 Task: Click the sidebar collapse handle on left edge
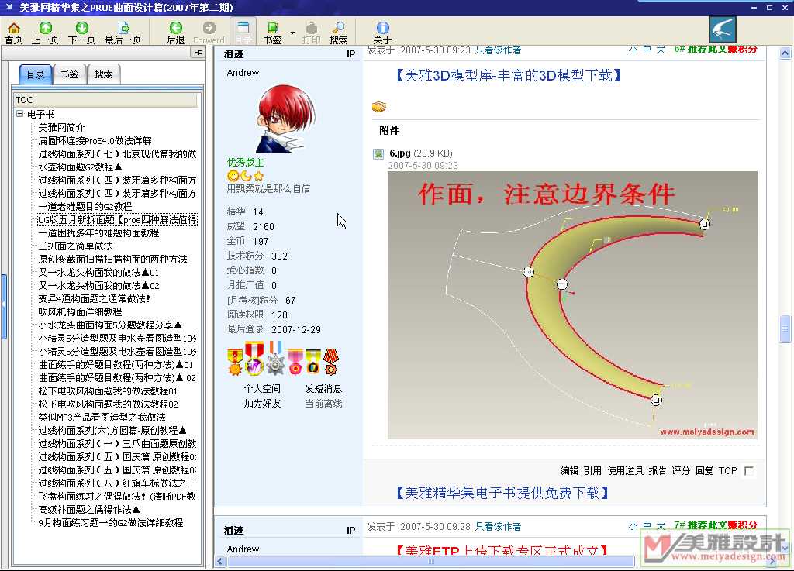coord(4,307)
